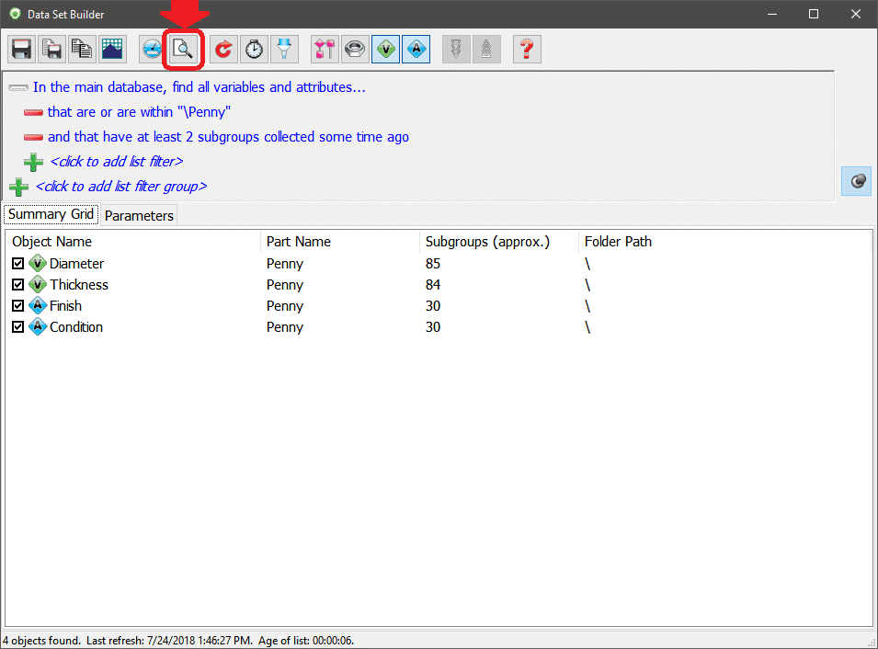The width and height of the screenshot is (878, 649).
Task: Uncheck the Diameter variable checkbox
Action: [x=18, y=264]
